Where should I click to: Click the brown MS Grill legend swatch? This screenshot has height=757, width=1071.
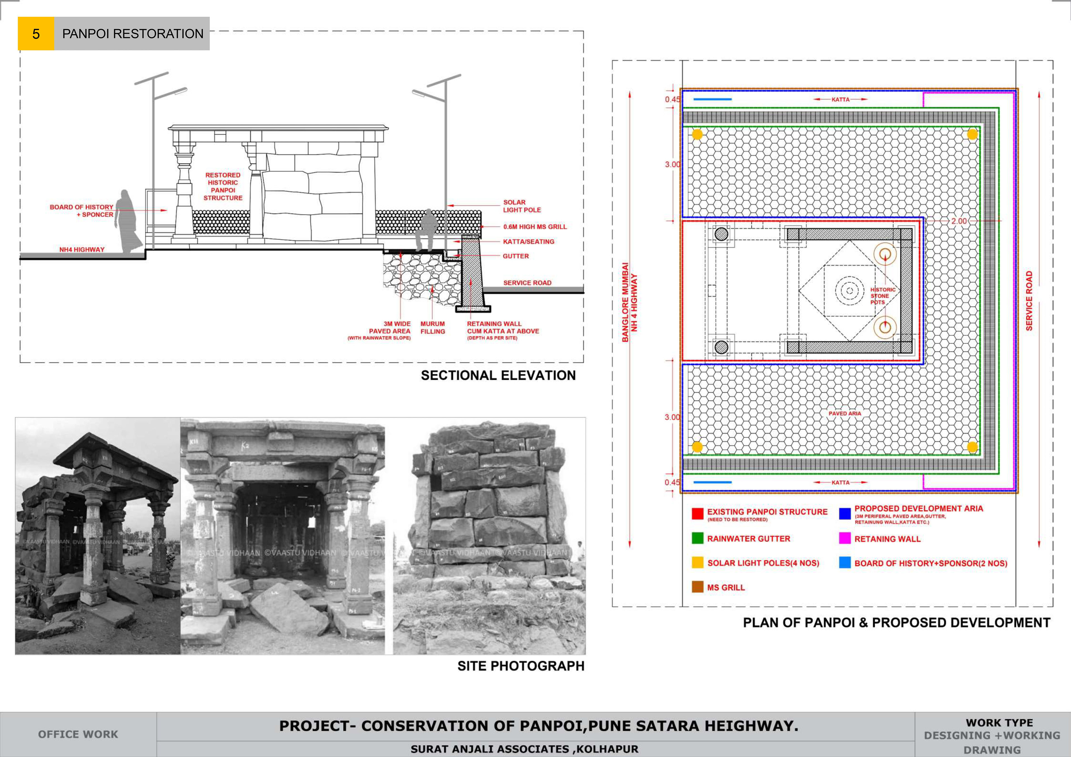697,587
